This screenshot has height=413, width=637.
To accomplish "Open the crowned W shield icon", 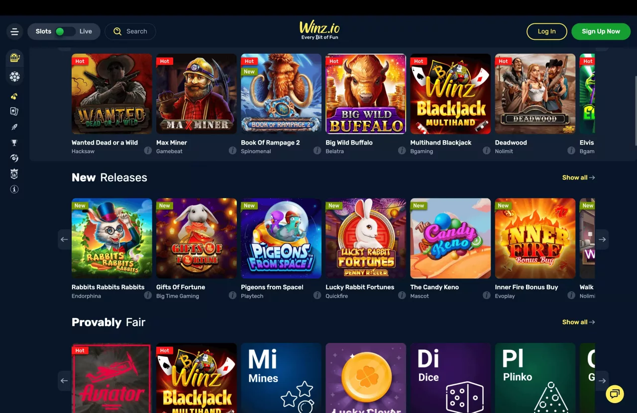I will [x=14, y=174].
